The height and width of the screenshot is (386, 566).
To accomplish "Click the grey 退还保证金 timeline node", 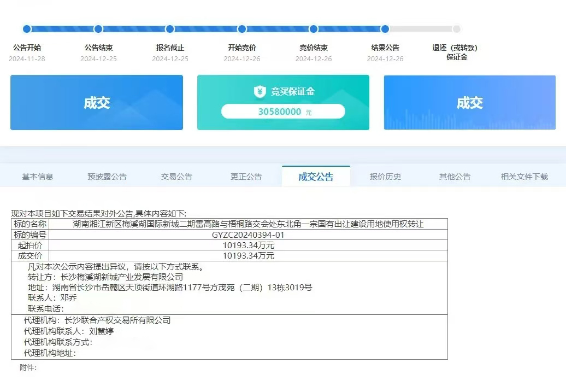I will (x=457, y=29).
